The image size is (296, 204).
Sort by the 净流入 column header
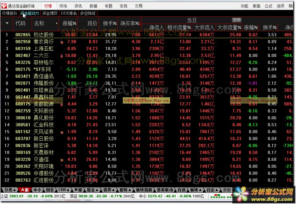point(157,28)
